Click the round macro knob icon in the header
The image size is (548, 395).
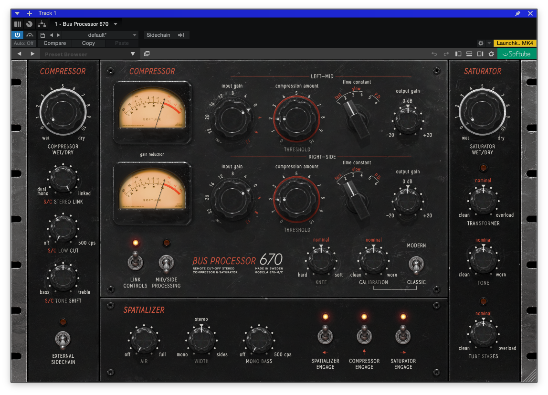tap(30, 24)
